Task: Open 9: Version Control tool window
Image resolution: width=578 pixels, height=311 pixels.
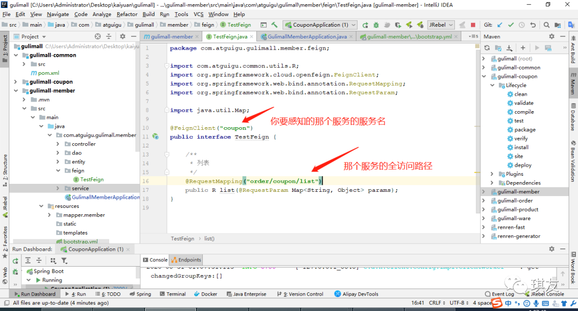Action: tap(300, 294)
